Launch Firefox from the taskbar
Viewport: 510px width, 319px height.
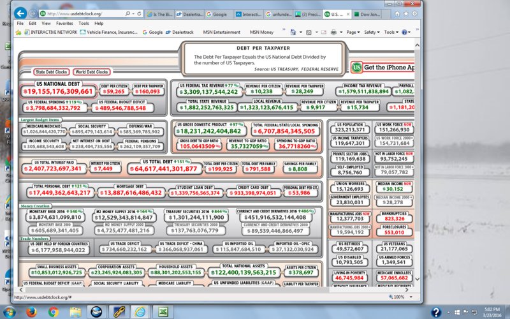coord(31,312)
